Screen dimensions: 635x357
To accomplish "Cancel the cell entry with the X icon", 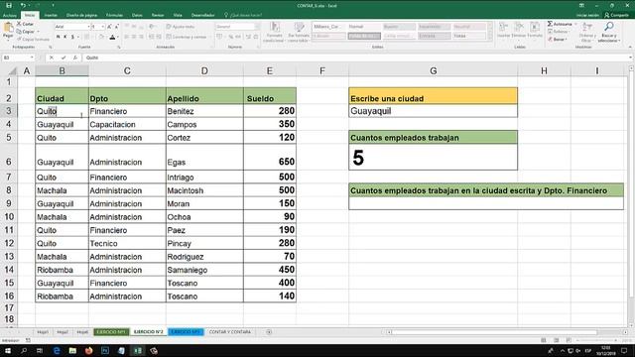I will tap(52, 58).
